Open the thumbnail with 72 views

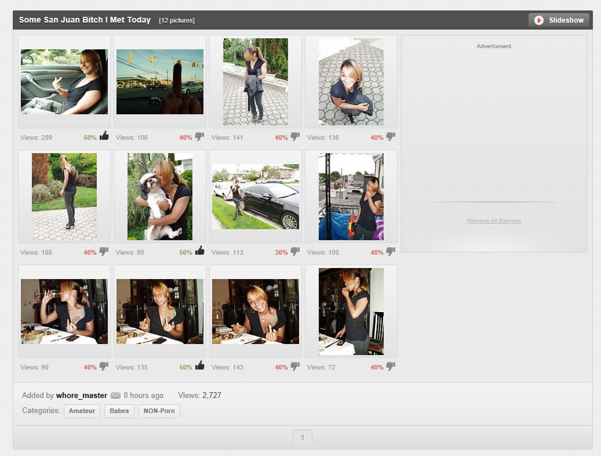pos(351,312)
